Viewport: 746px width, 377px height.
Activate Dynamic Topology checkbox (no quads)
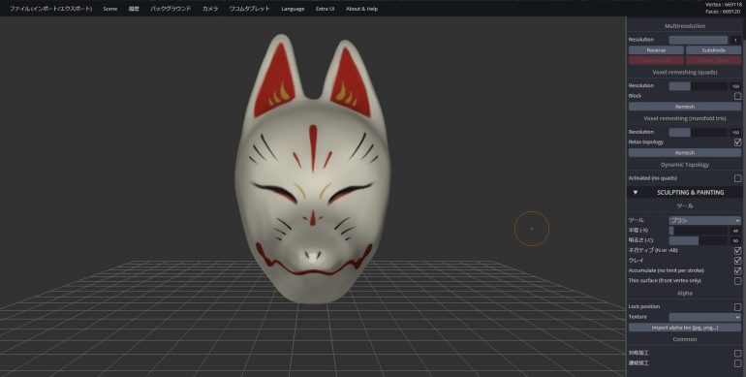tap(737, 178)
